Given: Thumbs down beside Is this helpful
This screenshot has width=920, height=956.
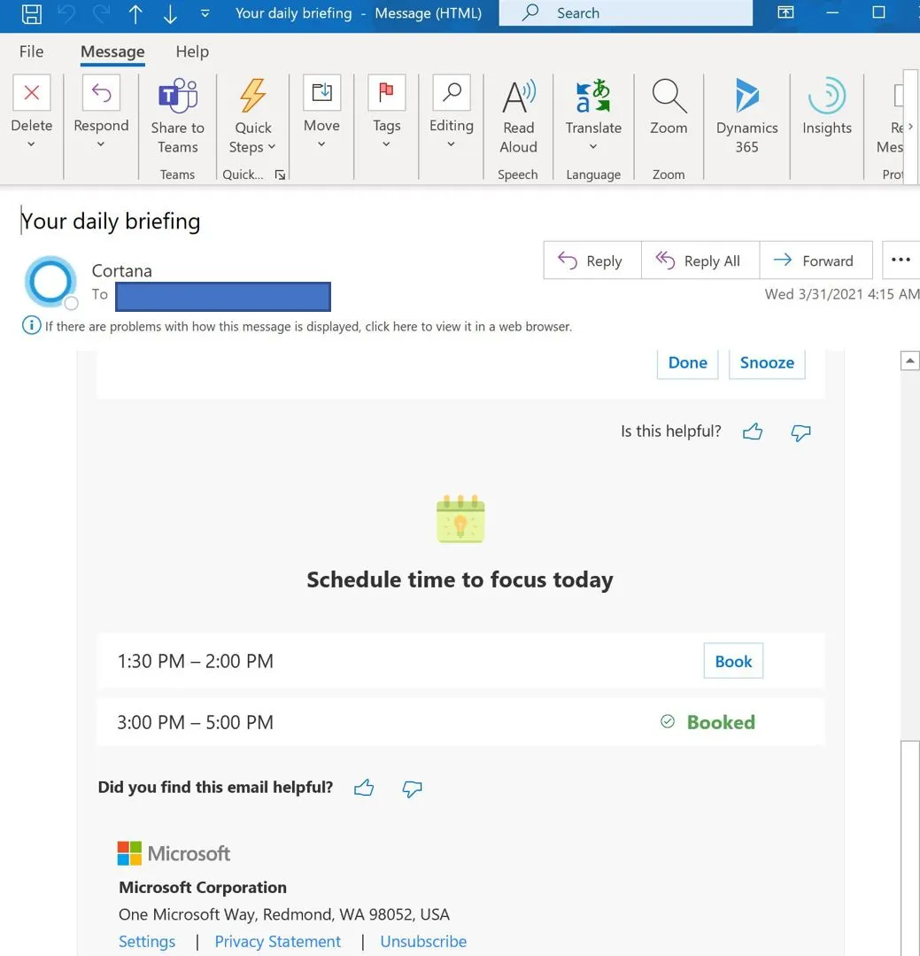Looking at the screenshot, I should (800, 432).
